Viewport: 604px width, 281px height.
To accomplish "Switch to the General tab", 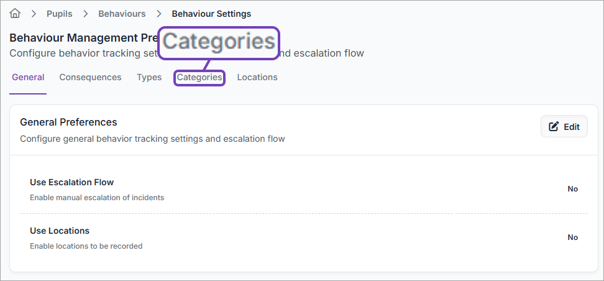I will coord(28,78).
